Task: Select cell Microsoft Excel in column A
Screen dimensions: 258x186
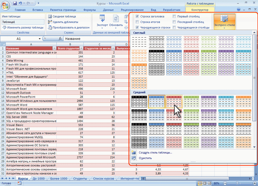Action: tap(31, 89)
